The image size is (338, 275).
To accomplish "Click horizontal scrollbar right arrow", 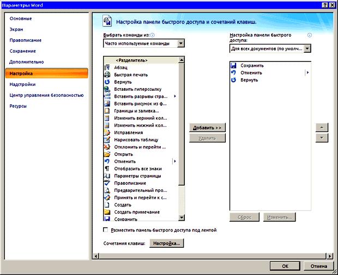I will coord(330,256).
